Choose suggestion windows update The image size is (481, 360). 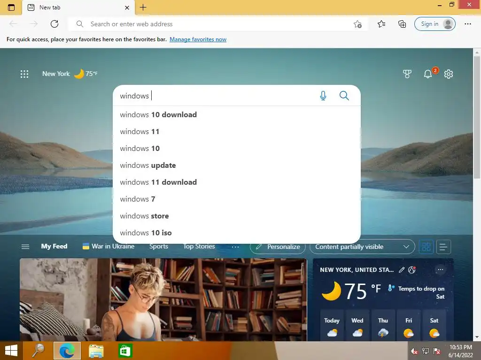237,165
